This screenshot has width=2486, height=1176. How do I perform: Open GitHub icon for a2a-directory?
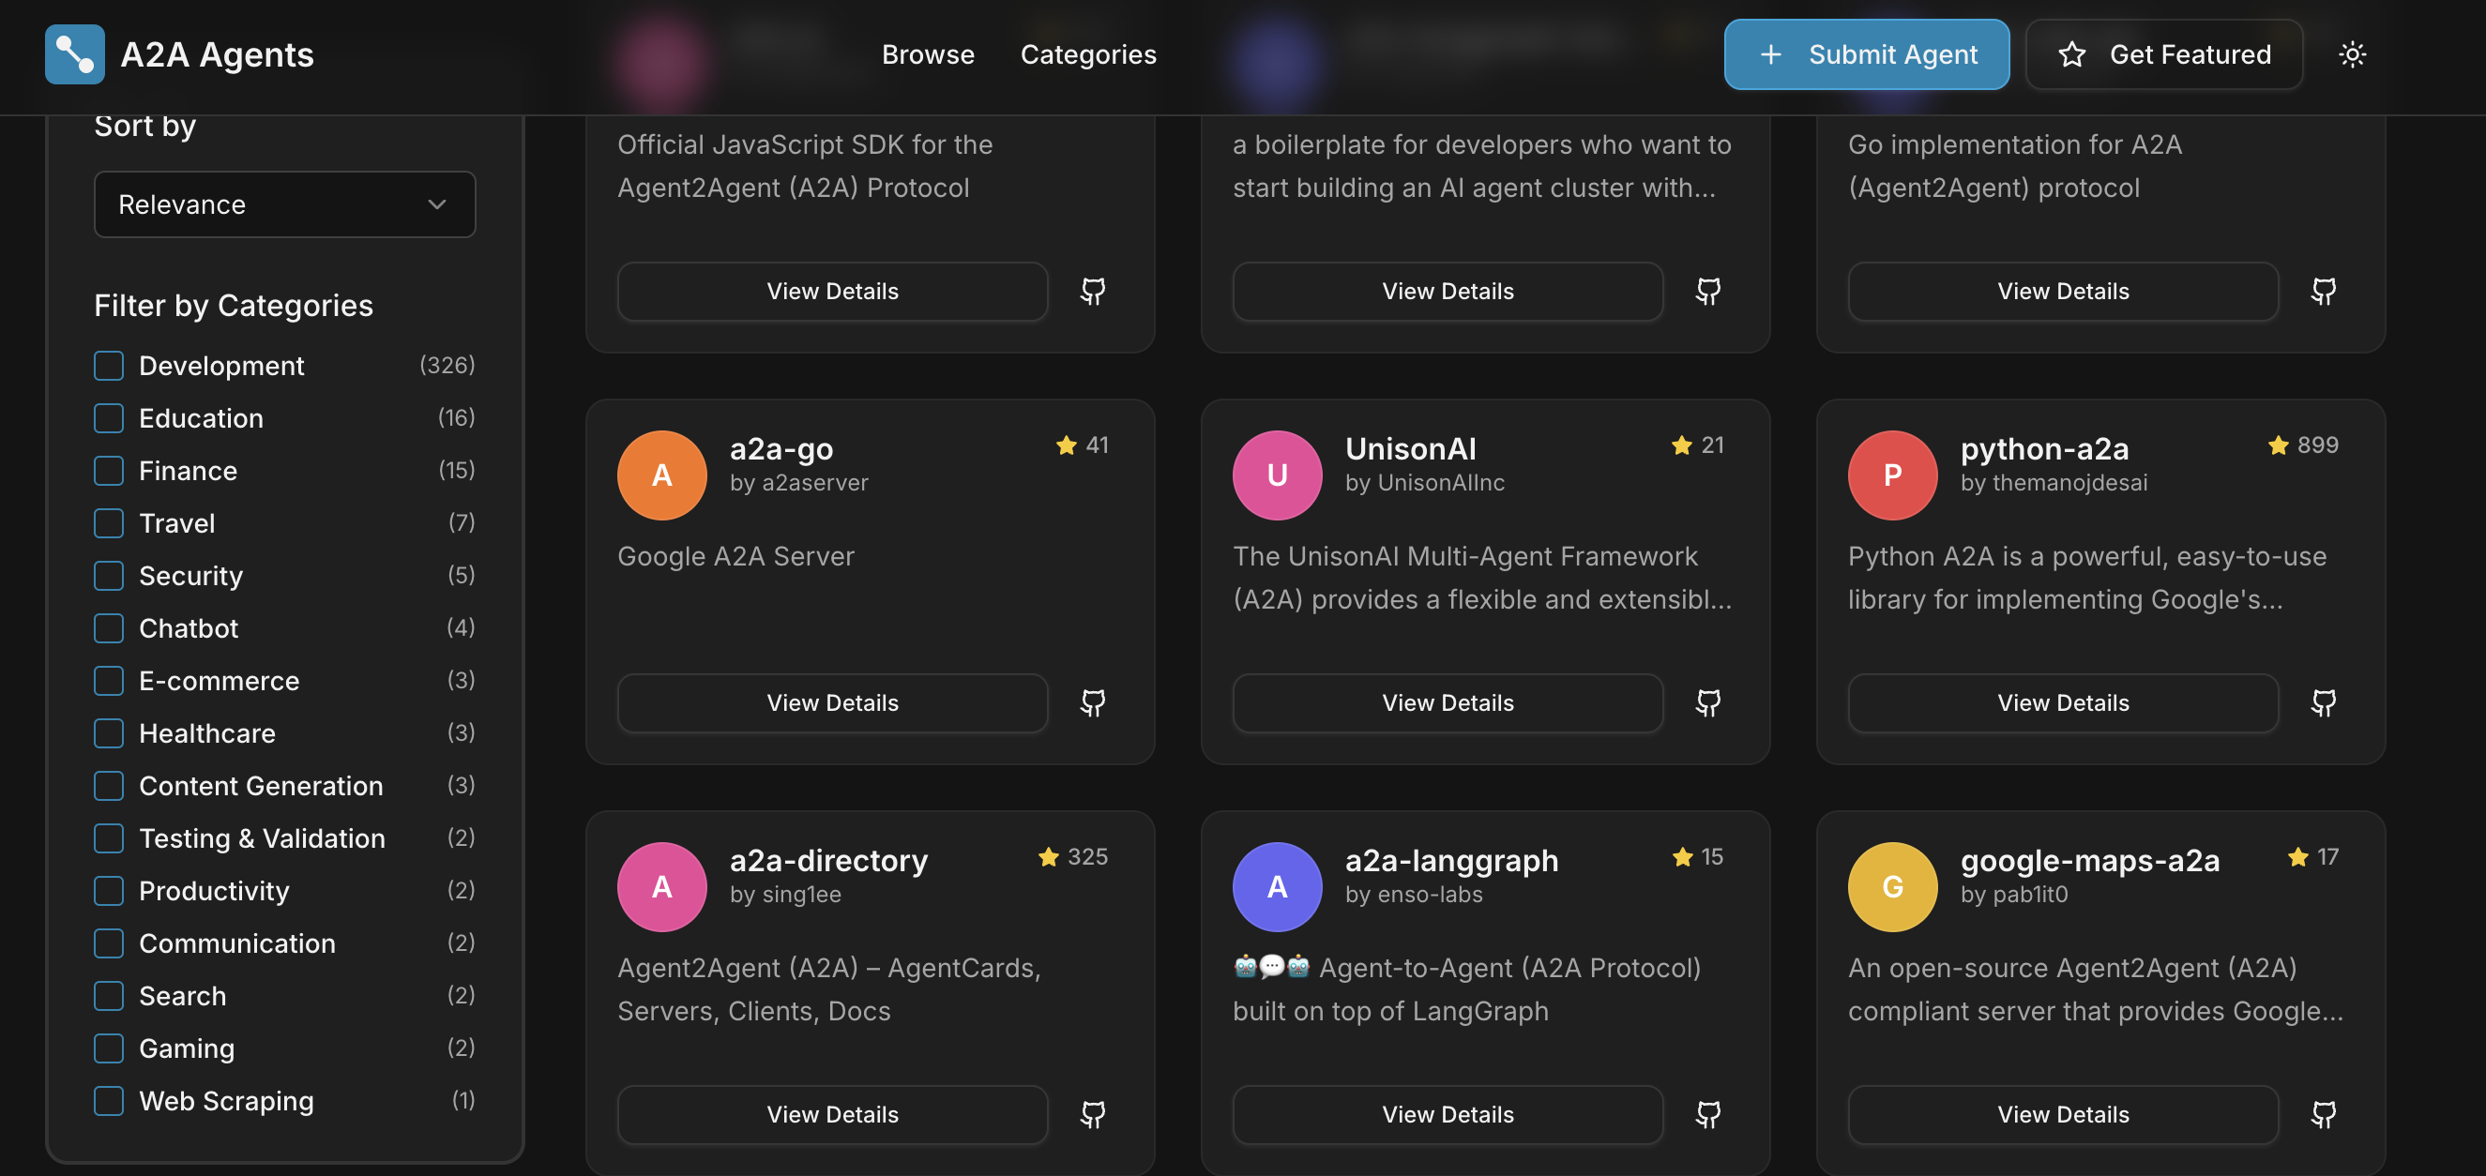click(1093, 1114)
